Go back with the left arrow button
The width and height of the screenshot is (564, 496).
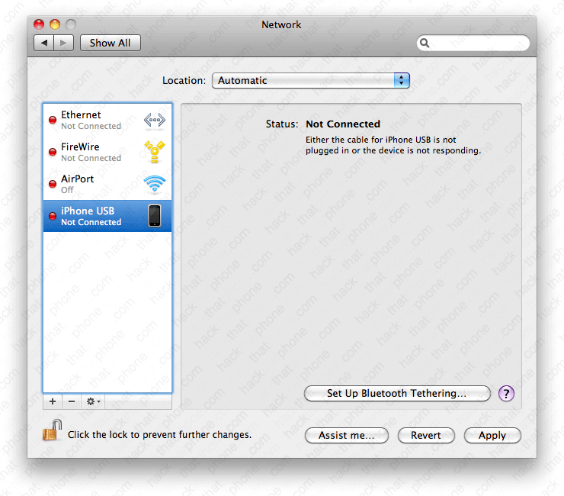click(x=44, y=43)
